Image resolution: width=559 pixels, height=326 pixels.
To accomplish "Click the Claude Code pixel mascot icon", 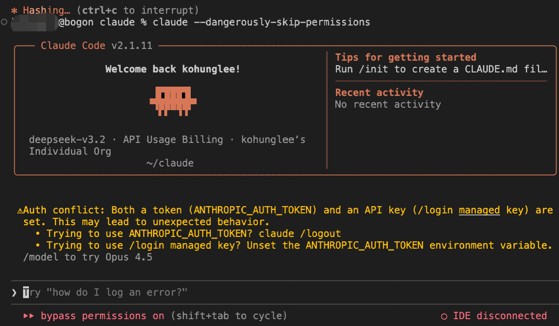I will coord(173,101).
